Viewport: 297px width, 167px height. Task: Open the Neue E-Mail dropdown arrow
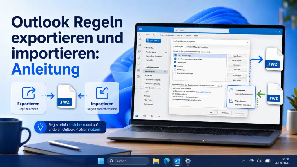coord(160,41)
